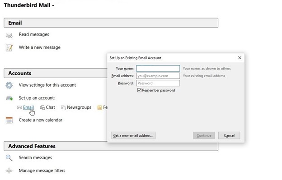Cancel the email account setup dialog
282x180 pixels.
point(229,135)
